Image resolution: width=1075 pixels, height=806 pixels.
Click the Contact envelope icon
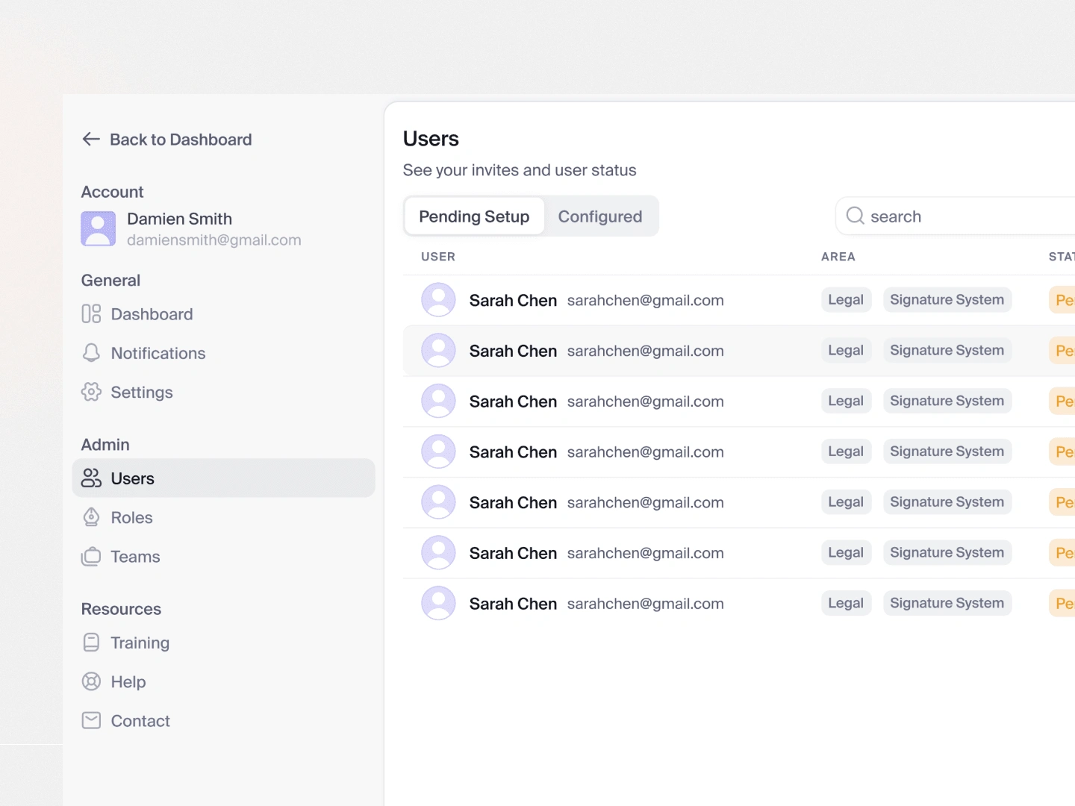[91, 720]
